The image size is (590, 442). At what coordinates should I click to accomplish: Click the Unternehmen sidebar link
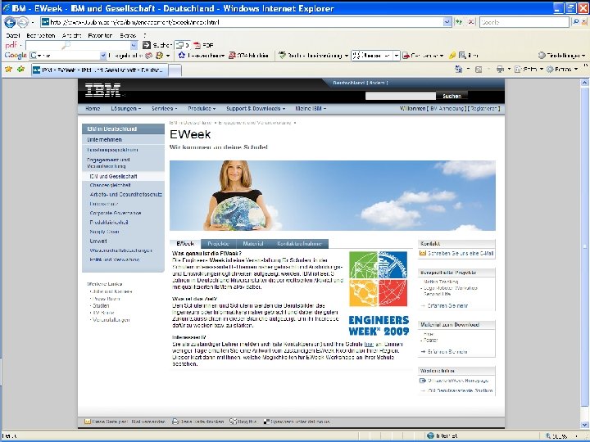pyautogui.click(x=105, y=139)
